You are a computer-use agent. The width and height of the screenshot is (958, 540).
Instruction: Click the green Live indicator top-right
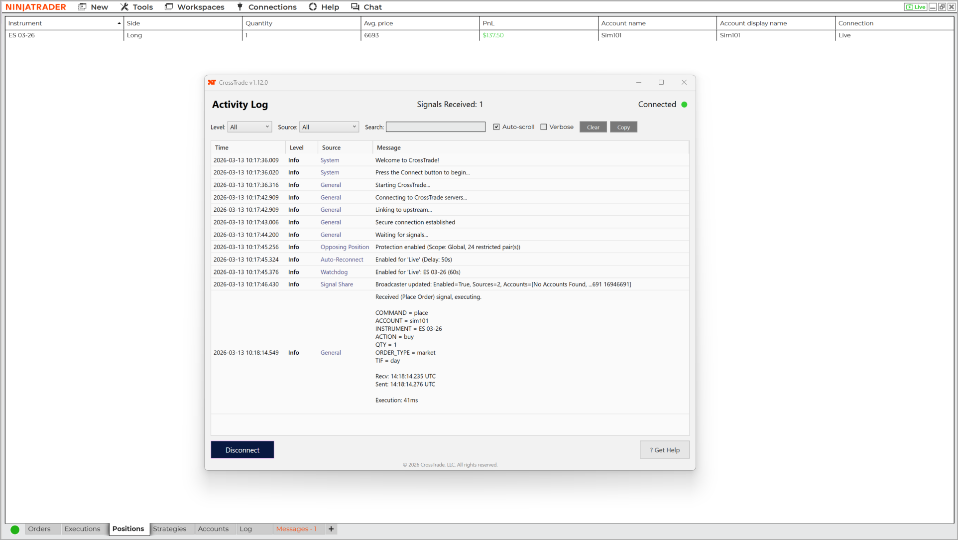pyautogui.click(x=916, y=7)
